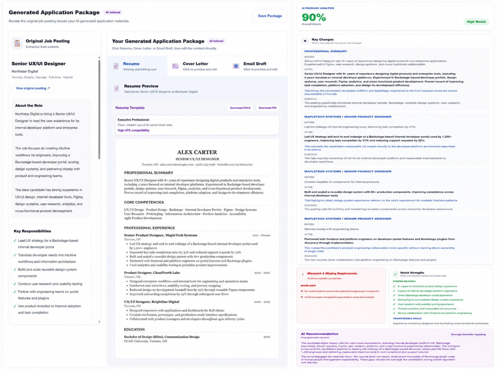The width and height of the screenshot is (500, 369).
Task: Click the 'High ATS compatibility' text
Action: pos(133,130)
